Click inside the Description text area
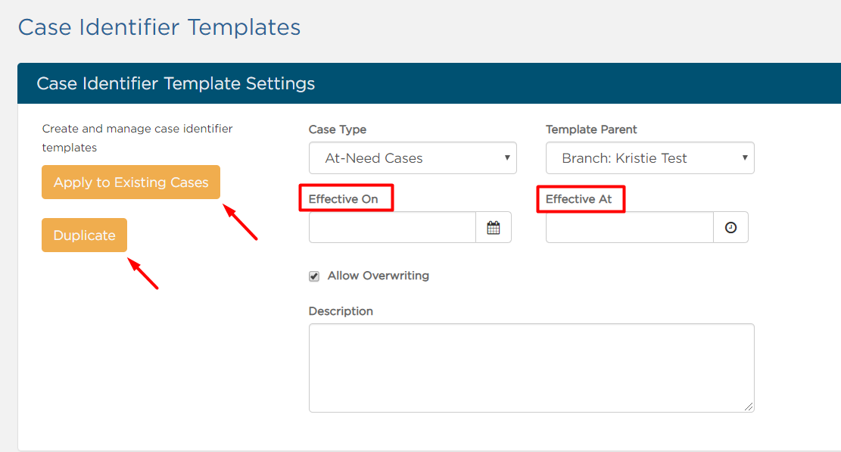 click(531, 368)
